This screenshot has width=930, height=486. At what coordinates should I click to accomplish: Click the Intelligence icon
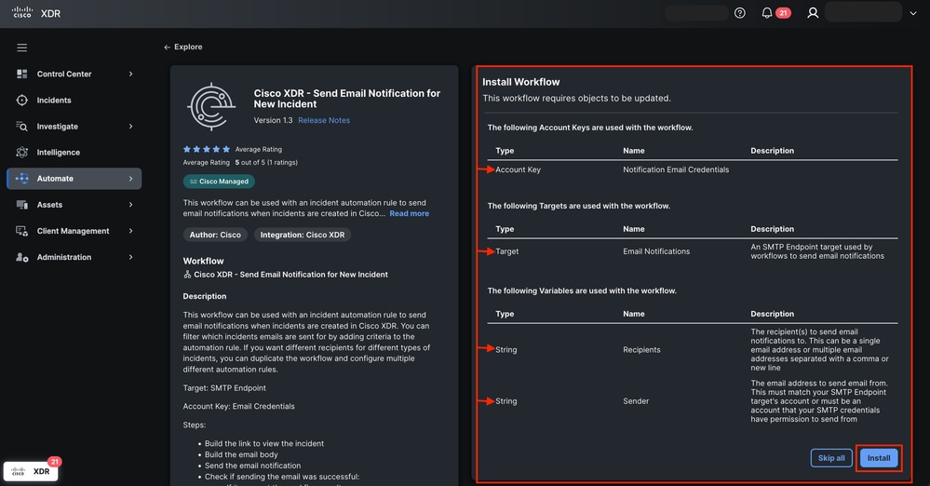point(22,152)
